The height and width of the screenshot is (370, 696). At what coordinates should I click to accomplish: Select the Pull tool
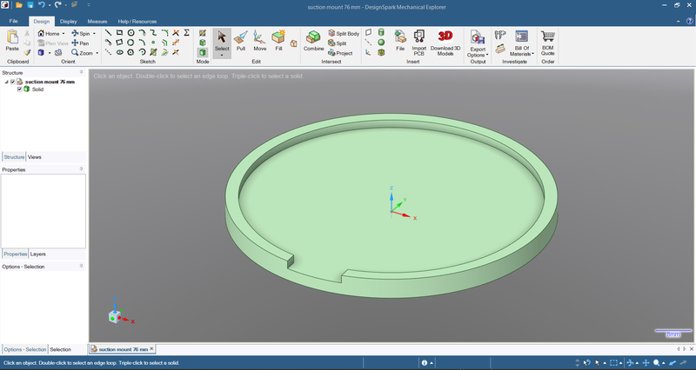[x=241, y=40]
